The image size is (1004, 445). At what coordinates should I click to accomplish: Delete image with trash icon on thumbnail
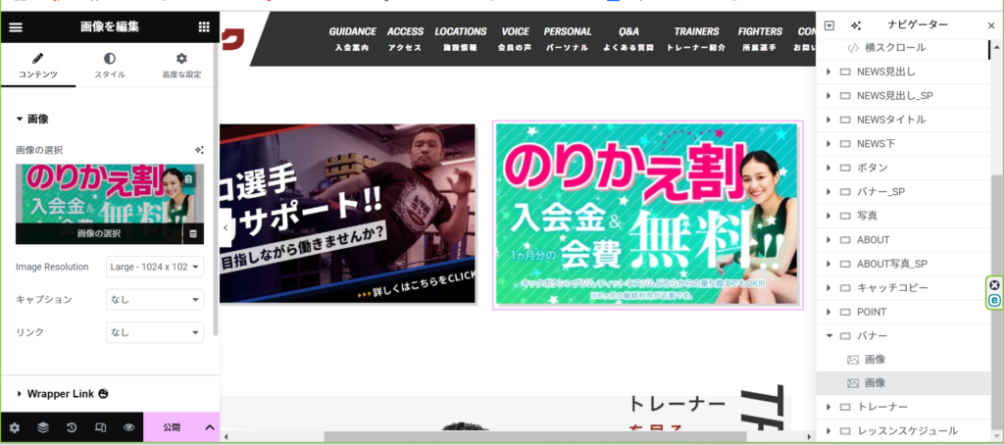tap(188, 179)
